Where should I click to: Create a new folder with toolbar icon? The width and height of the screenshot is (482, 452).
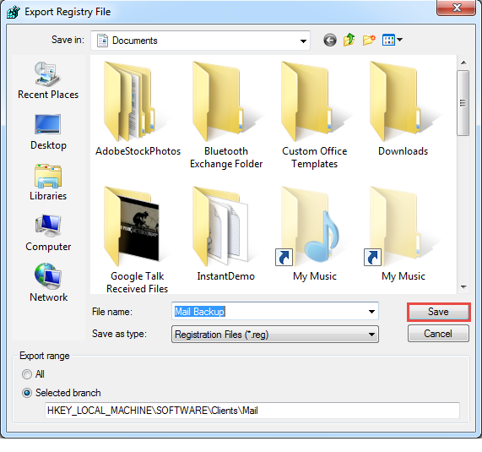pyautogui.click(x=369, y=40)
